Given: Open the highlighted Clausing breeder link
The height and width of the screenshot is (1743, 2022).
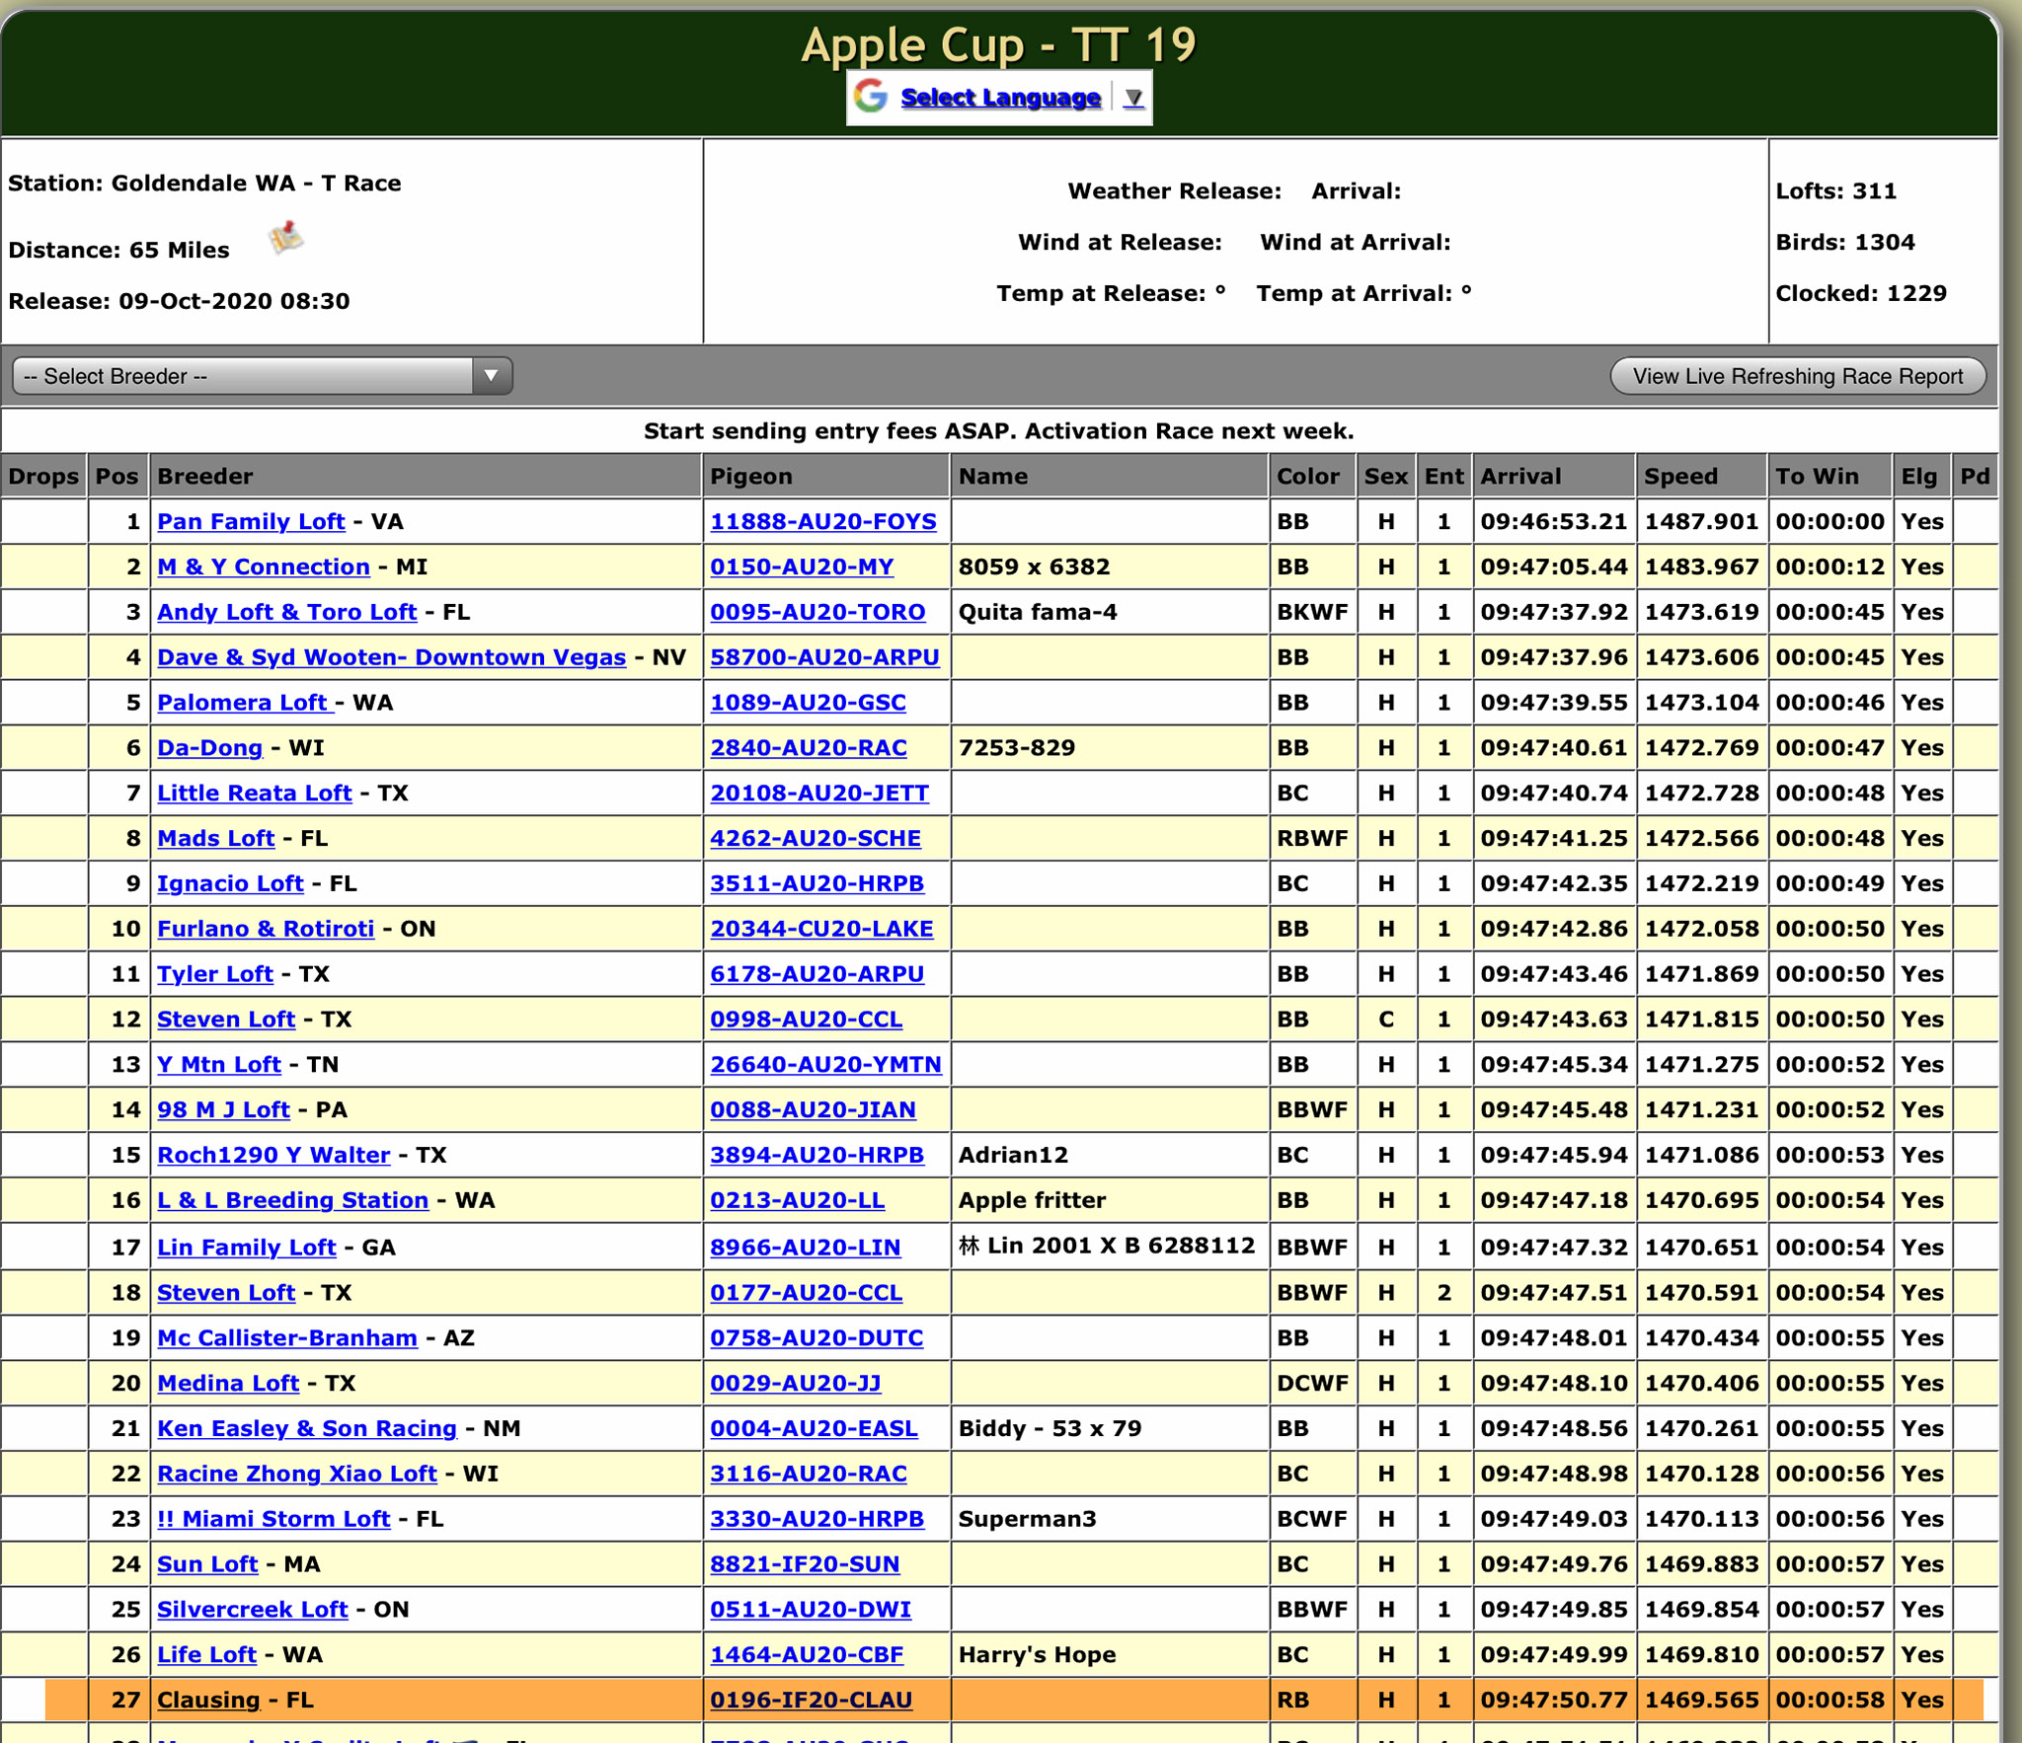Looking at the screenshot, I should point(208,1703).
